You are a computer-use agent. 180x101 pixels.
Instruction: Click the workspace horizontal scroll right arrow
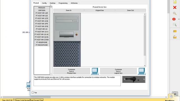[x=166, y=97]
